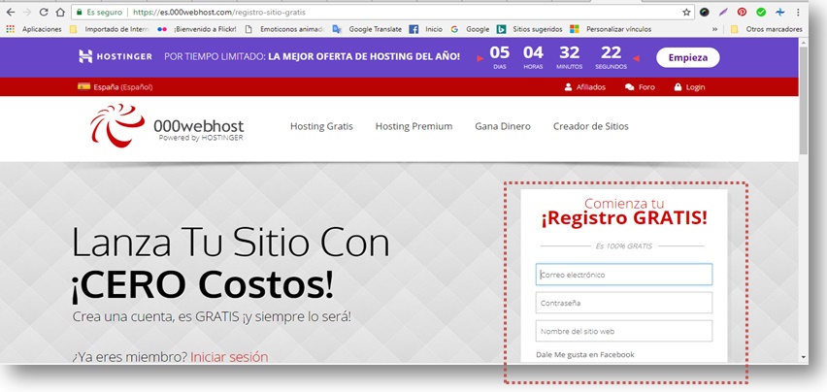Open the Aplicaciones apps grid shortcut
This screenshot has height=392, width=827.
[34, 29]
